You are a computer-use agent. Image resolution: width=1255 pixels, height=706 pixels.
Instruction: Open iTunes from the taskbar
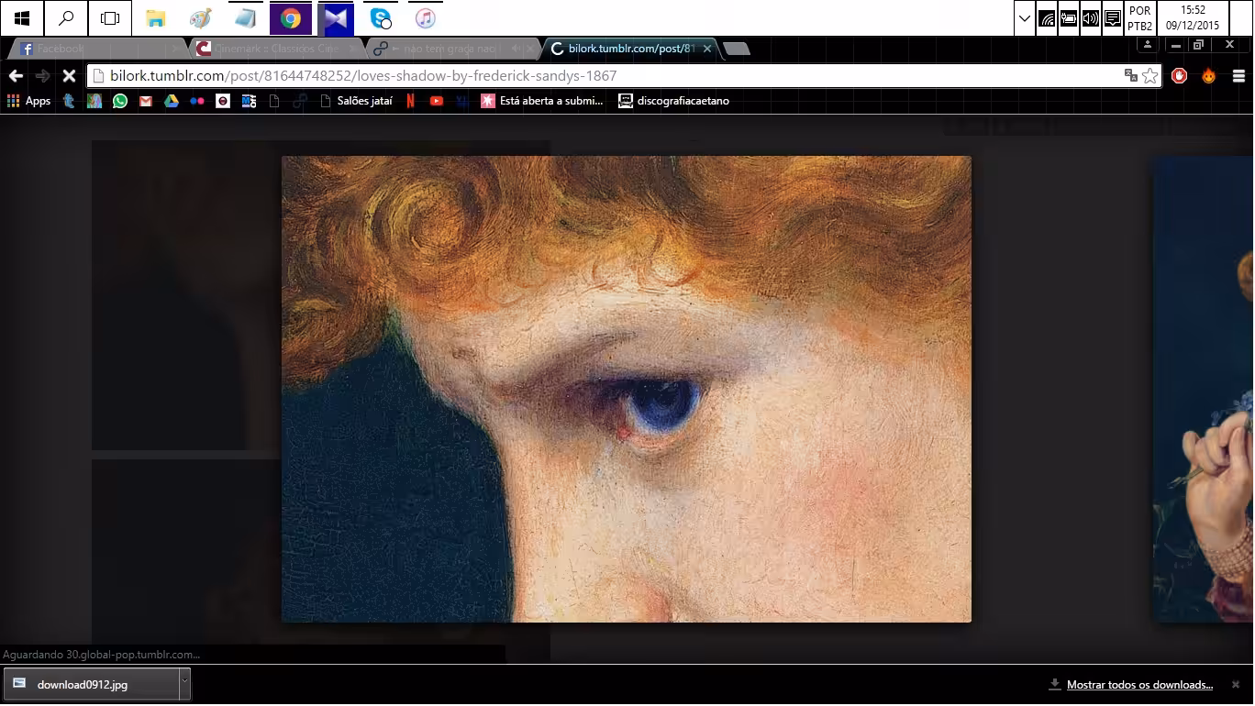[425, 17]
